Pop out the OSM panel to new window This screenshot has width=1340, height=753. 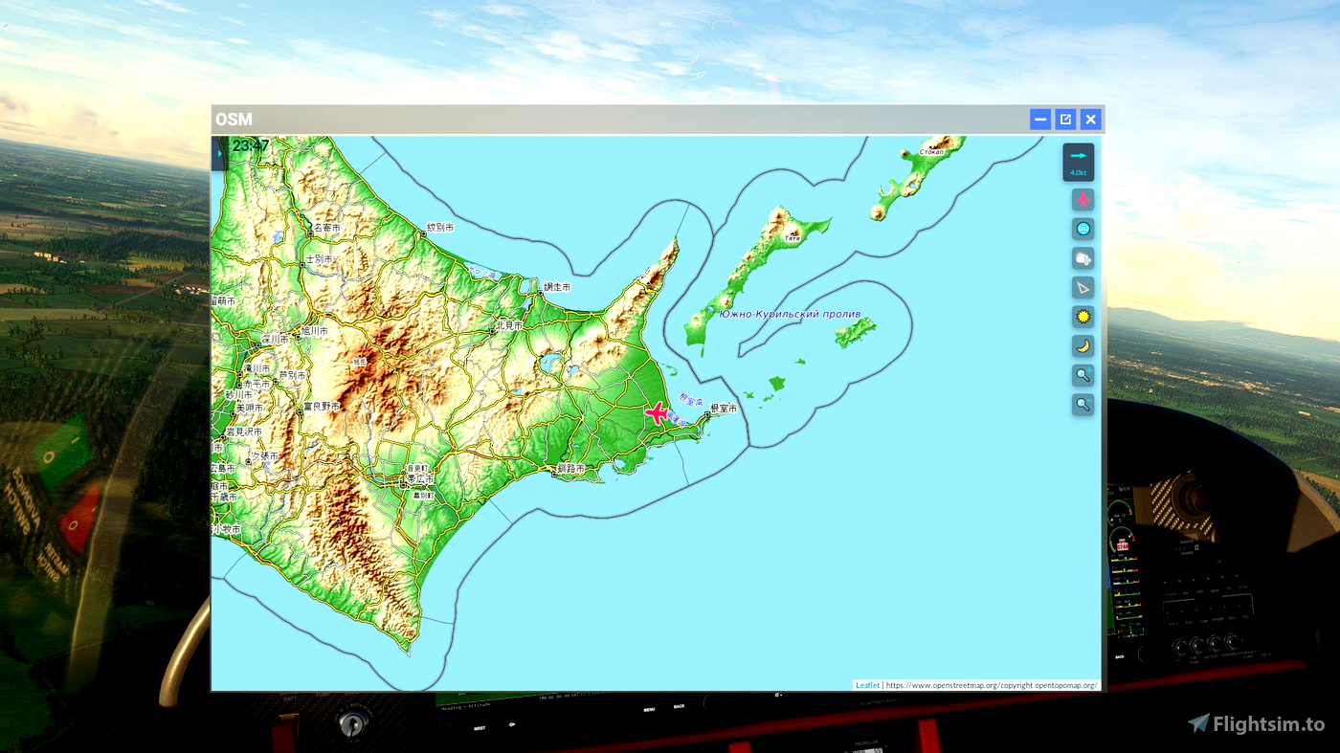pos(1065,120)
